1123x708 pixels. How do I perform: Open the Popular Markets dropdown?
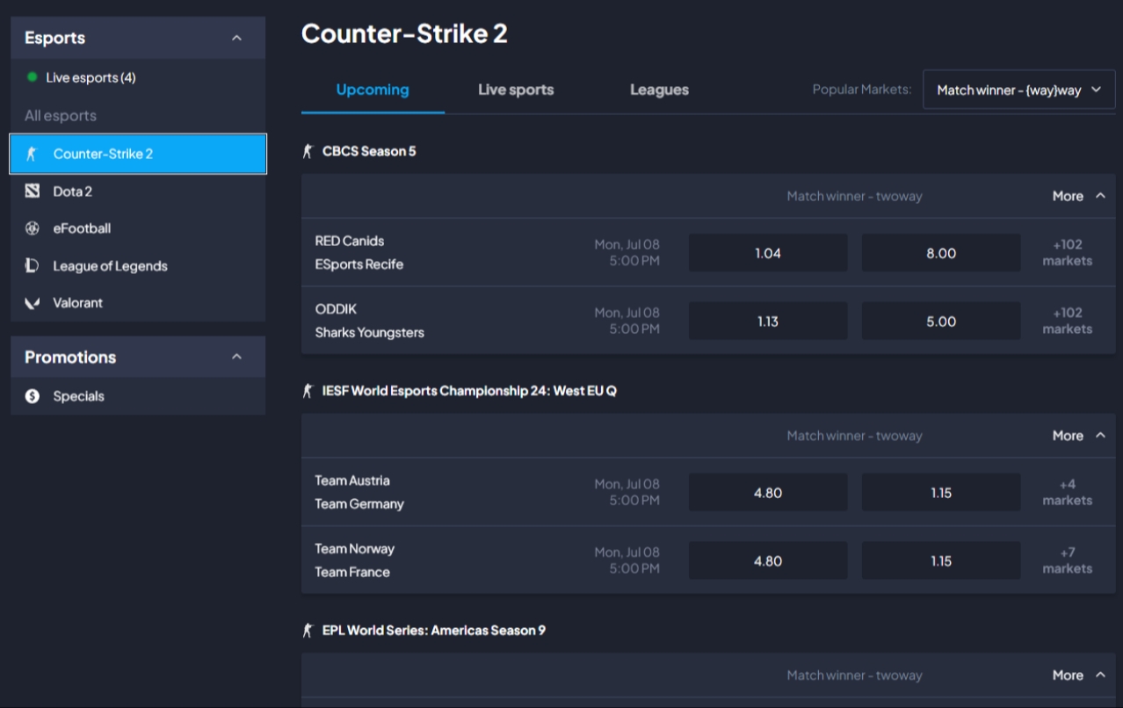coord(1018,90)
